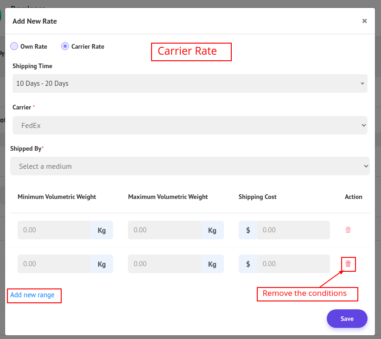Expand the Shipped By medium dropdown
Image resolution: width=381 pixels, height=339 pixels.
(190, 166)
